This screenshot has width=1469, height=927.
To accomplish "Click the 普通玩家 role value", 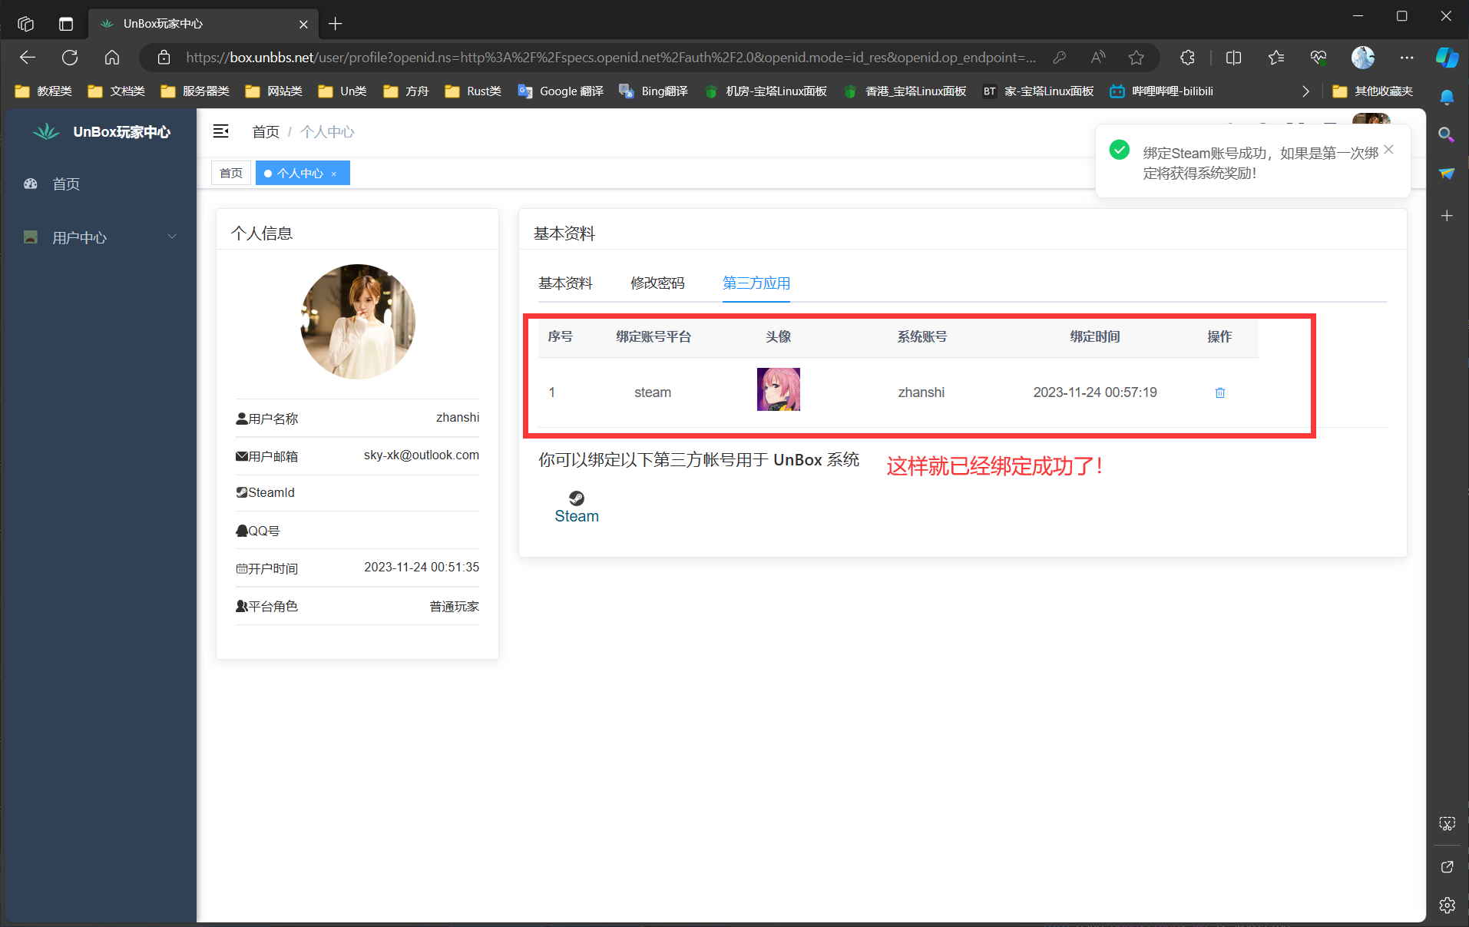I will 455,607.
